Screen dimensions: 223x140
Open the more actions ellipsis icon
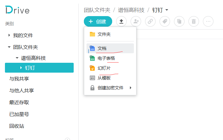pyautogui.click(x=208, y=21)
